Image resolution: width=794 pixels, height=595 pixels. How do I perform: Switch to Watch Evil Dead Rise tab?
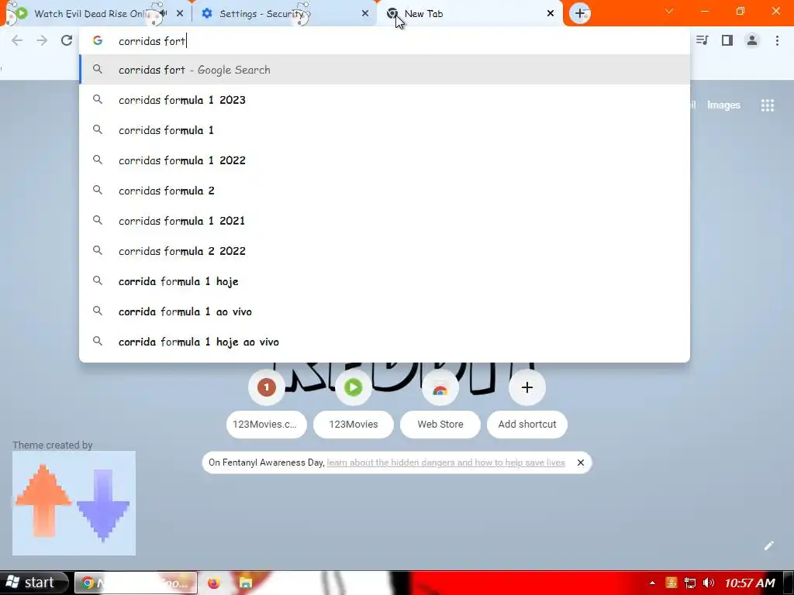96,14
